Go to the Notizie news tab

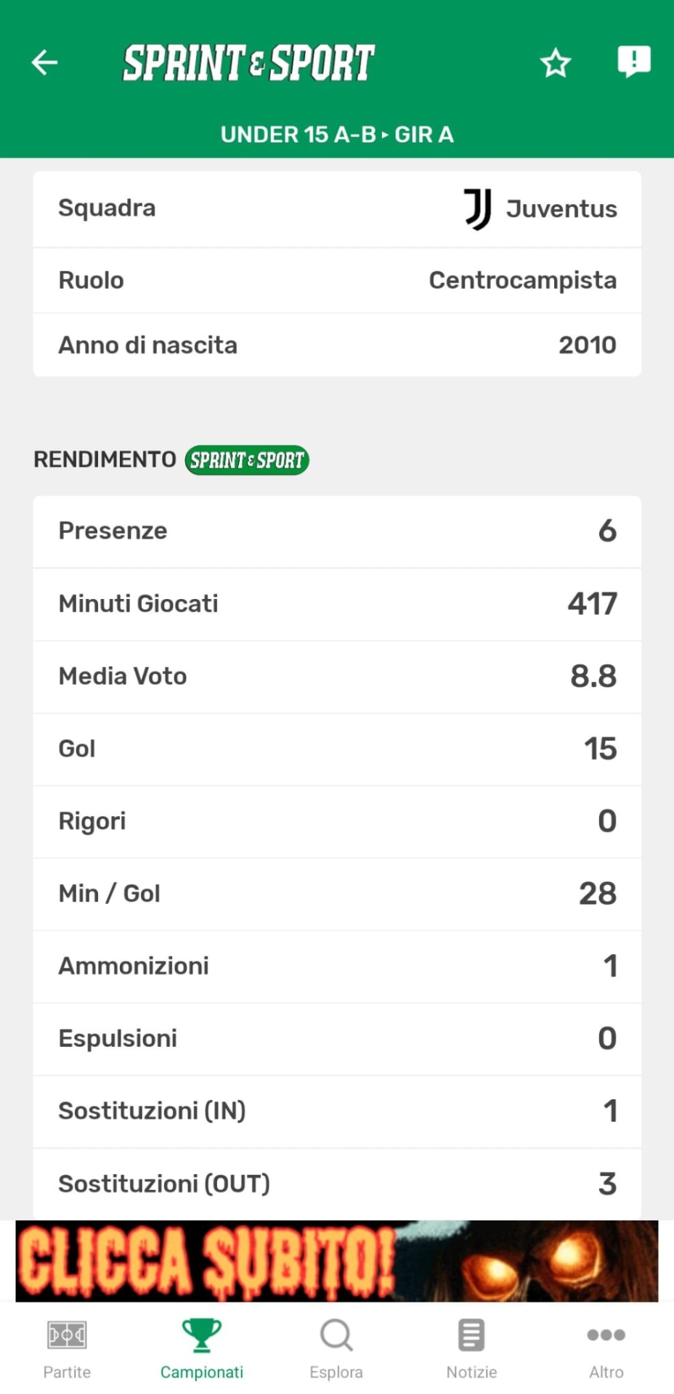point(471,1348)
